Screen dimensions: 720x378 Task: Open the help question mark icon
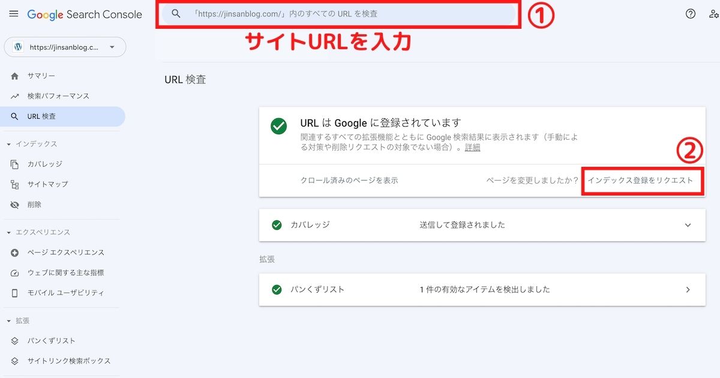[691, 14]
